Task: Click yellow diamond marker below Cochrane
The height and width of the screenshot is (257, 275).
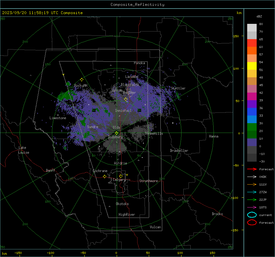Action: point(105,176)
